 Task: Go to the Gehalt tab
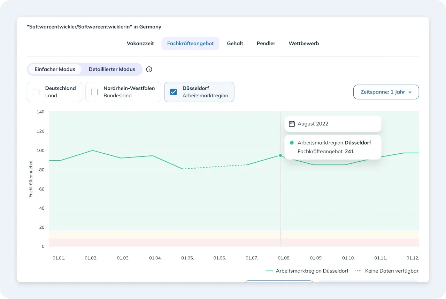(235, 43)
